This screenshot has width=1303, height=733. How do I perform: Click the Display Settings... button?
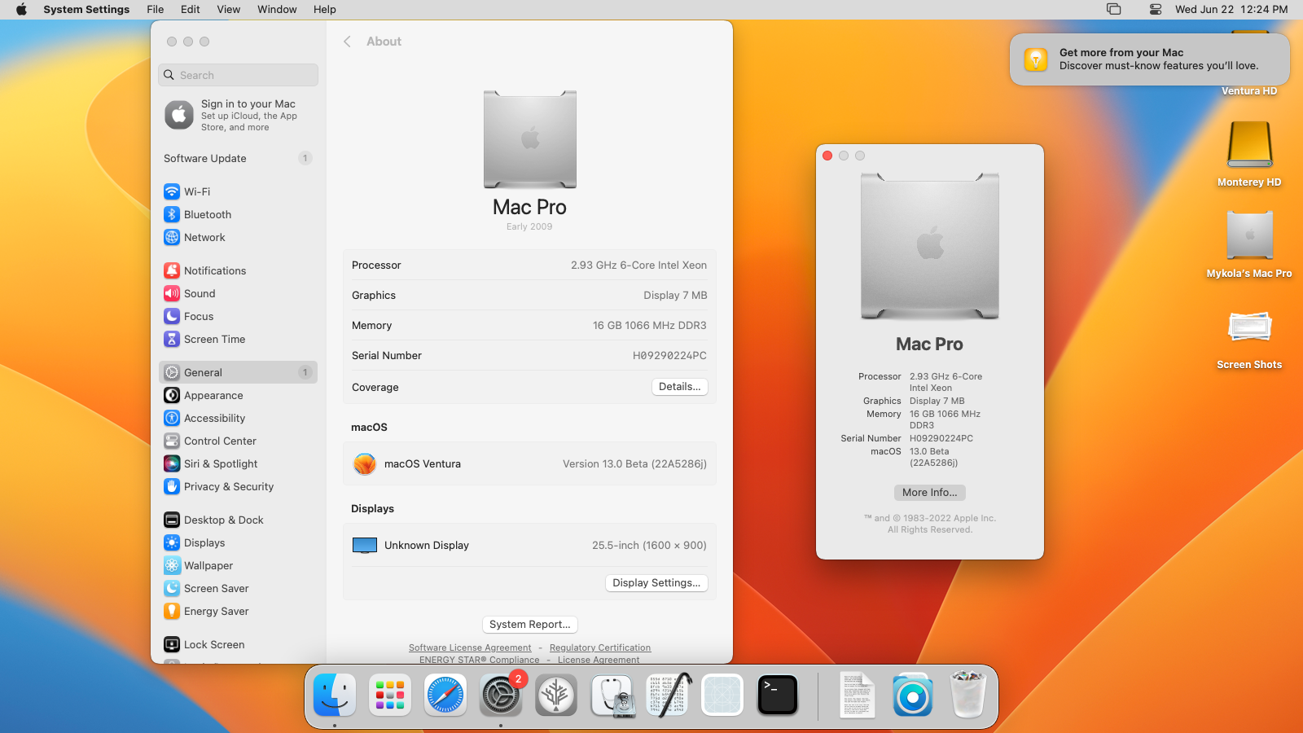(x=656, y=583)
